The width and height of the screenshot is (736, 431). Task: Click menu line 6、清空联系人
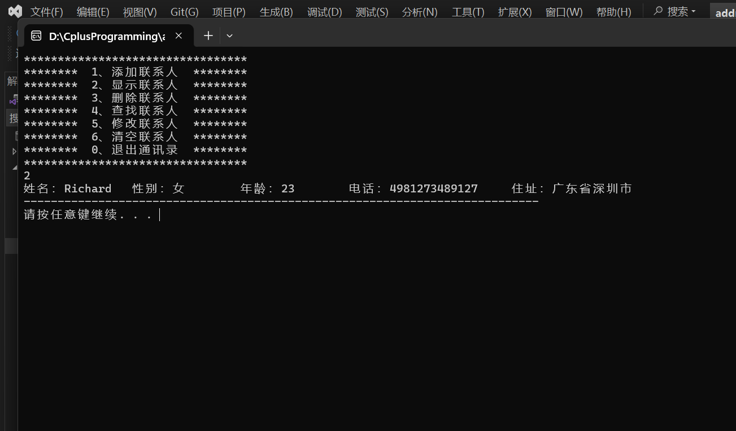(134, 137)
